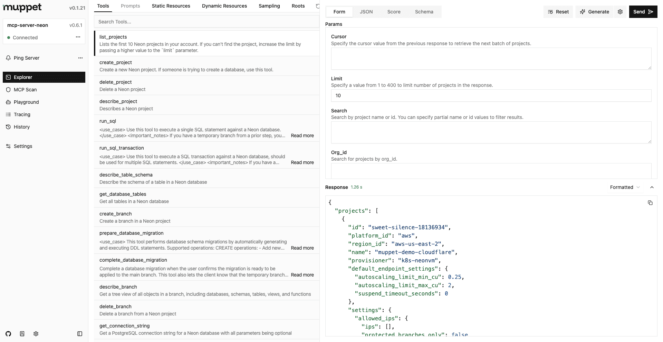Open request settings gear next to Send
The width and height of the screenshot is (663, 342).
[620, 11]
